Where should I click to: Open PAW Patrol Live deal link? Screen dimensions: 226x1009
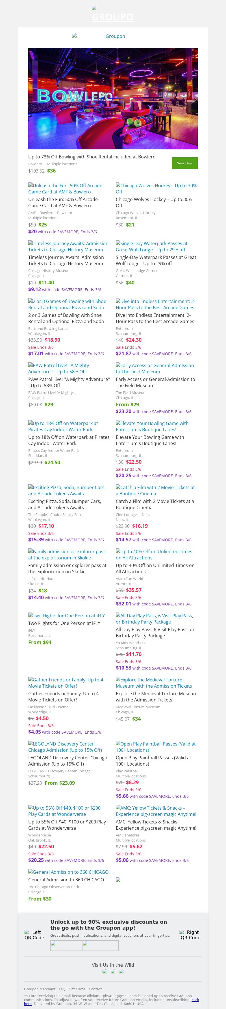click(x=58, y=368)
